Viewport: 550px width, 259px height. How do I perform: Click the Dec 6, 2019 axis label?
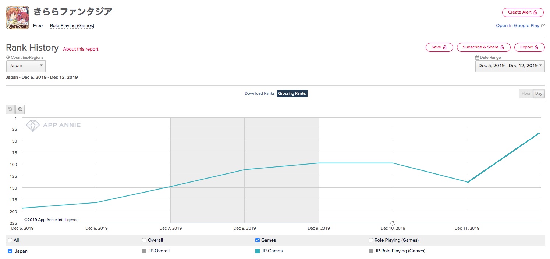tap(96, 228)
